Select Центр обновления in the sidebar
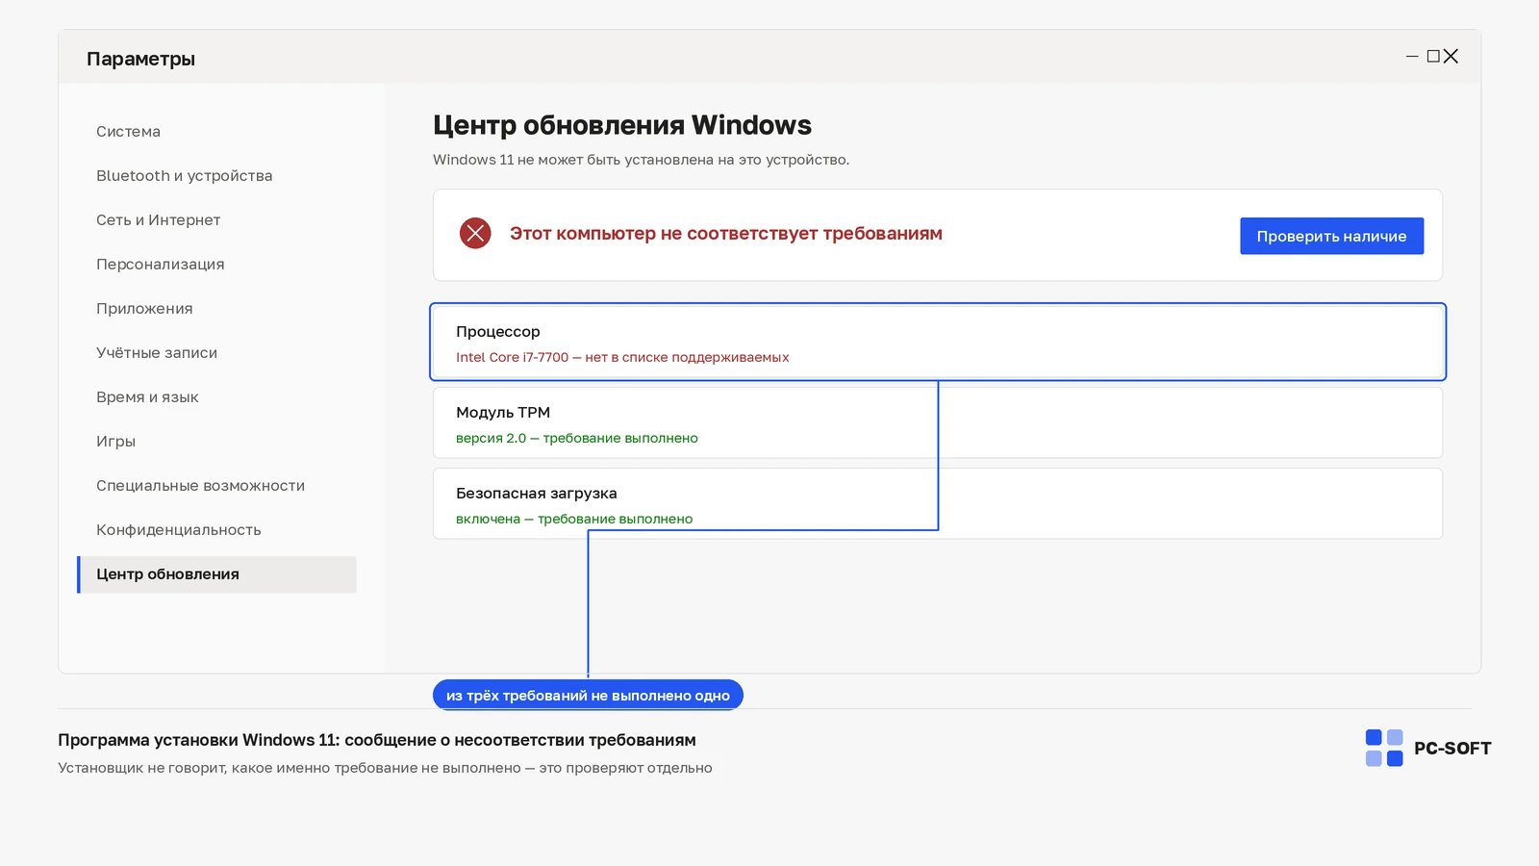This screenshot has width=1539, height=866. [216, 574]
